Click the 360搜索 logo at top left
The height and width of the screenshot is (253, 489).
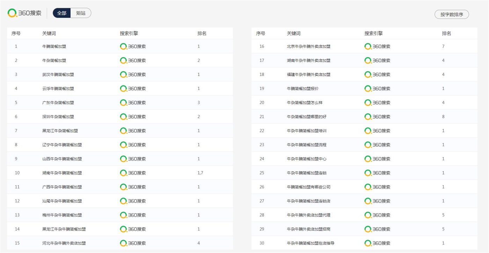[24, 13]
